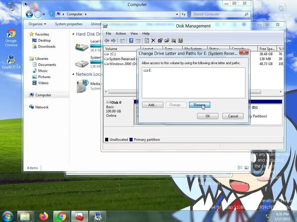Click System properties in the command bar
The image size is (297, 222).
point(69,24)
